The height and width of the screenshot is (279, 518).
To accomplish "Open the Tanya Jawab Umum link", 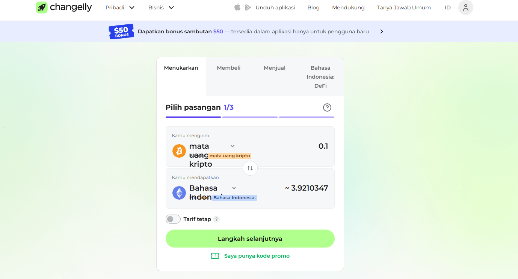I will point(404,7).
